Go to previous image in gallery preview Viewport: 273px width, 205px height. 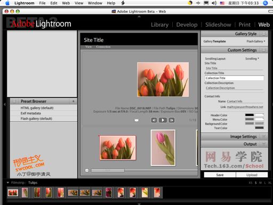[x=154, y=120]
